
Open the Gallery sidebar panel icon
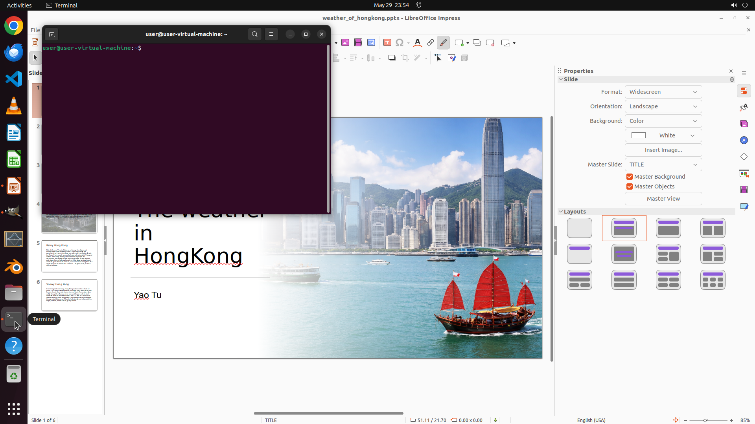pos(744,124)
